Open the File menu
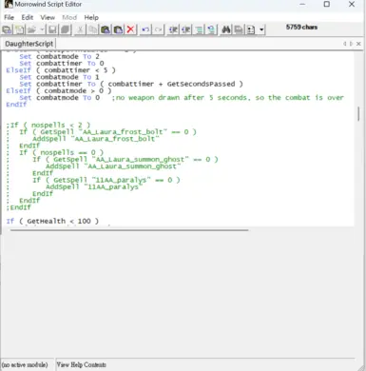The image size is (366, 371). pos(9,17)
